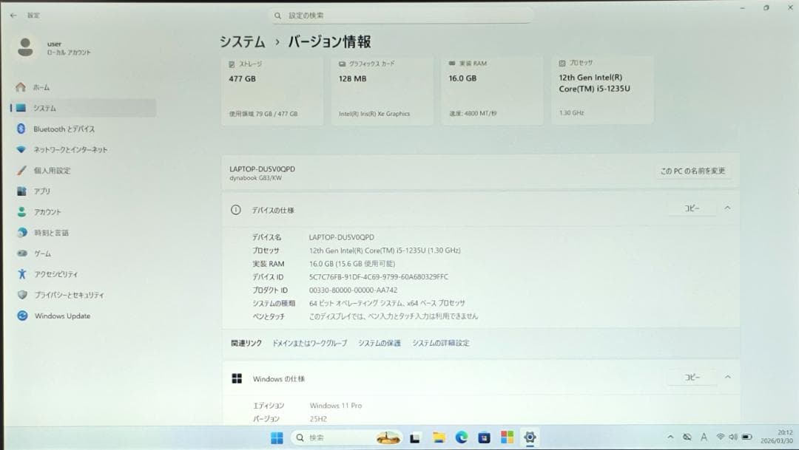
Task: Open File Explorer from taskbar
Action: click(438, 437)
